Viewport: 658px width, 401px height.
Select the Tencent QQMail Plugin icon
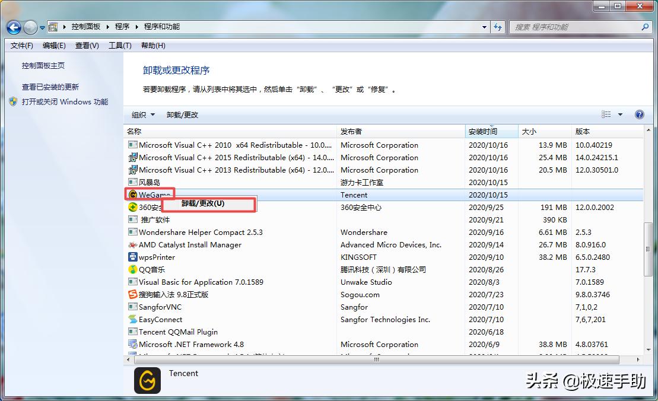132,332
